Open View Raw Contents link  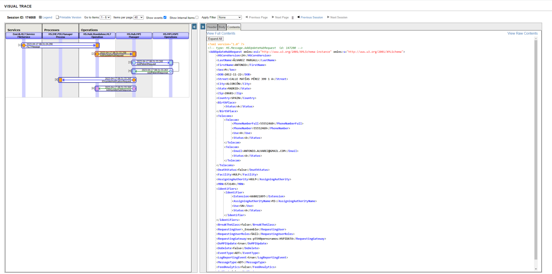pos(522,33)
